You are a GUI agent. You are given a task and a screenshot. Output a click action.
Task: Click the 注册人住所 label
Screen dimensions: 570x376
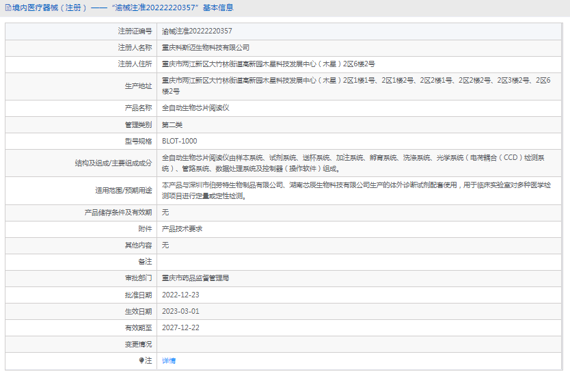[x=135, y=64]
